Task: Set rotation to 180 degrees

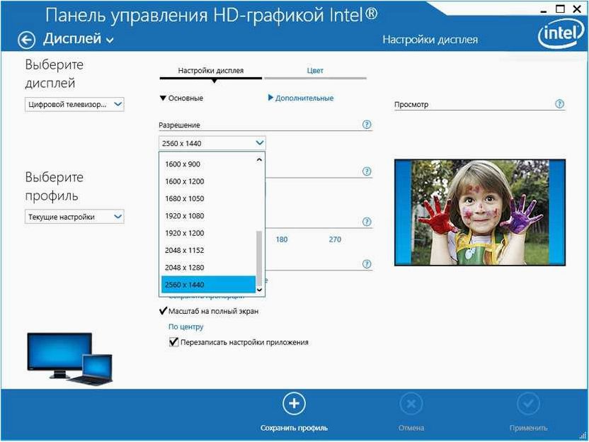Action: point(282,239)
